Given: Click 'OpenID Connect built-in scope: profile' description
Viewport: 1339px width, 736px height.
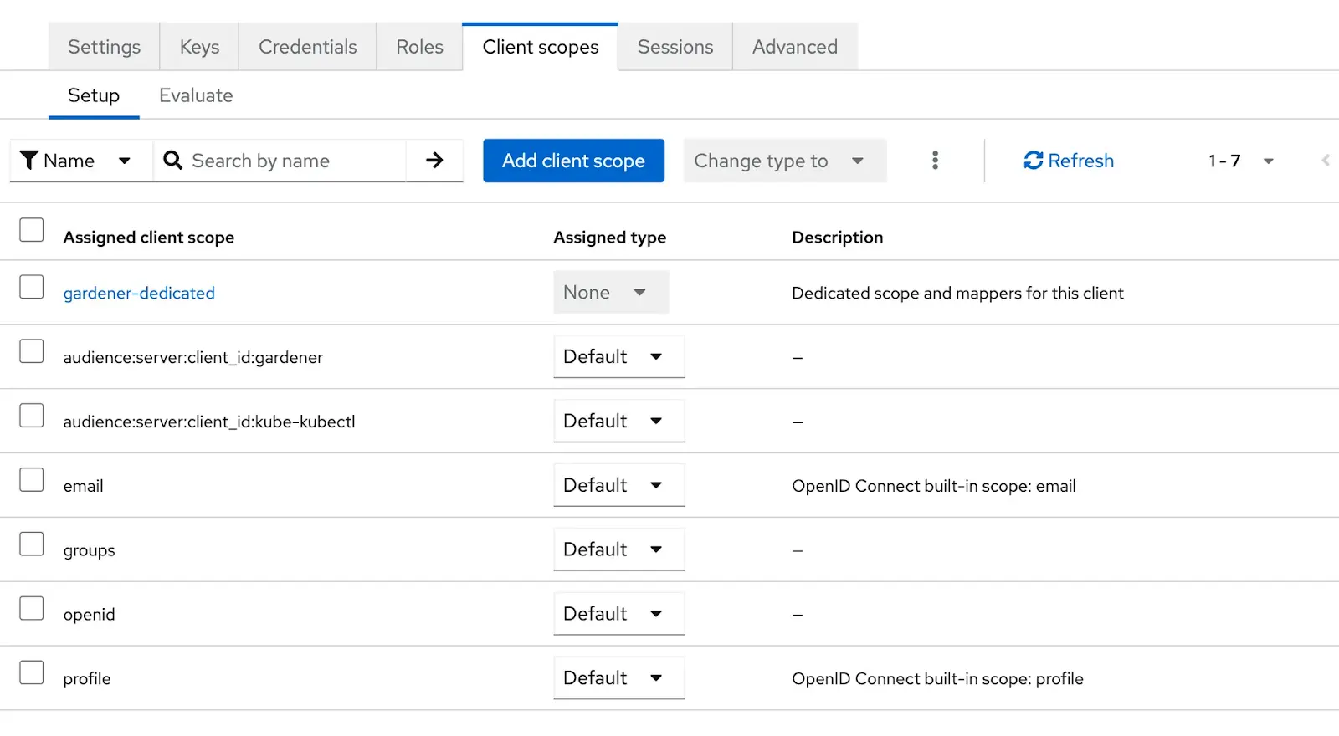Looking at the screenshot, I should click(937, 679).
